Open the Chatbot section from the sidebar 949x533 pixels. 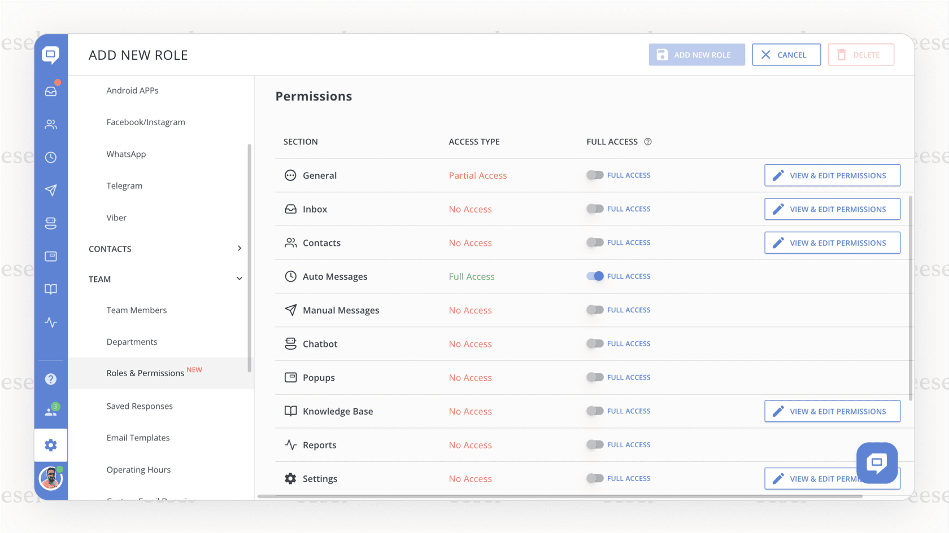coord(51,223)
